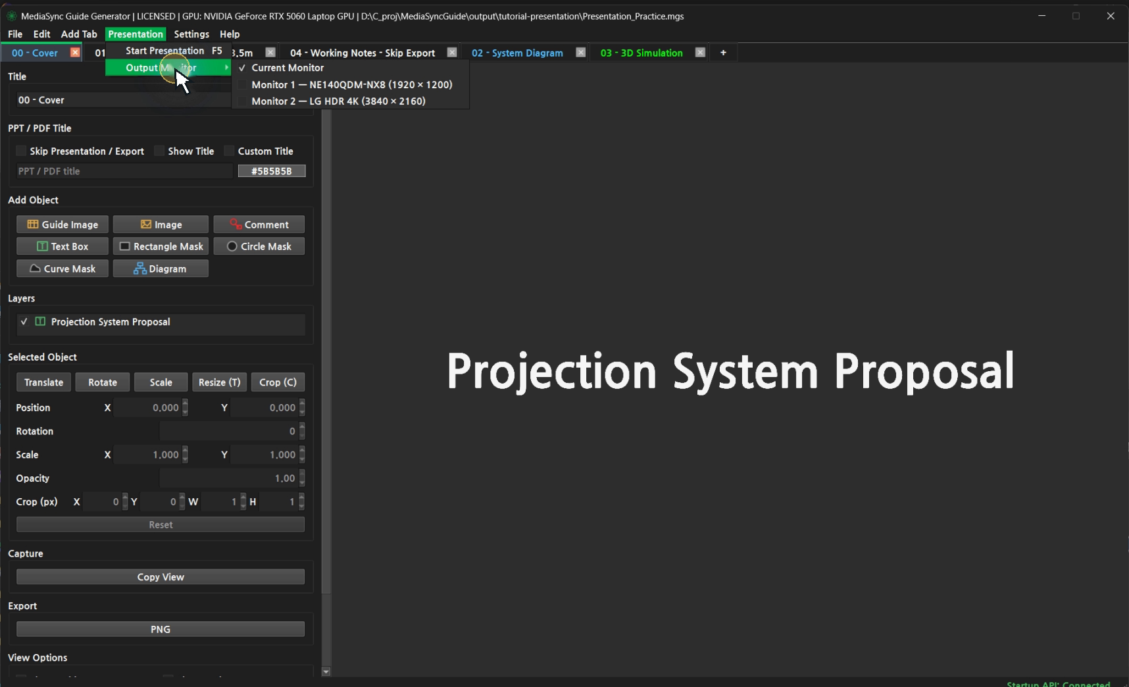Open the Settings menu
The width and height of the screenshot is (1129, 687).
(x=191, y=34)
